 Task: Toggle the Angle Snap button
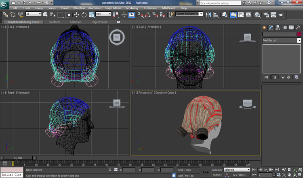[147, 14]
